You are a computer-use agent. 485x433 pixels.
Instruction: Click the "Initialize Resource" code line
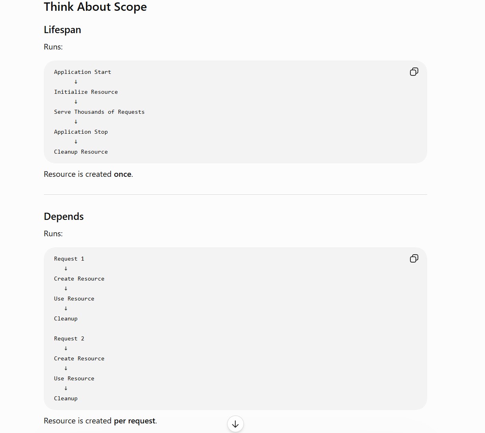(86, 92)
